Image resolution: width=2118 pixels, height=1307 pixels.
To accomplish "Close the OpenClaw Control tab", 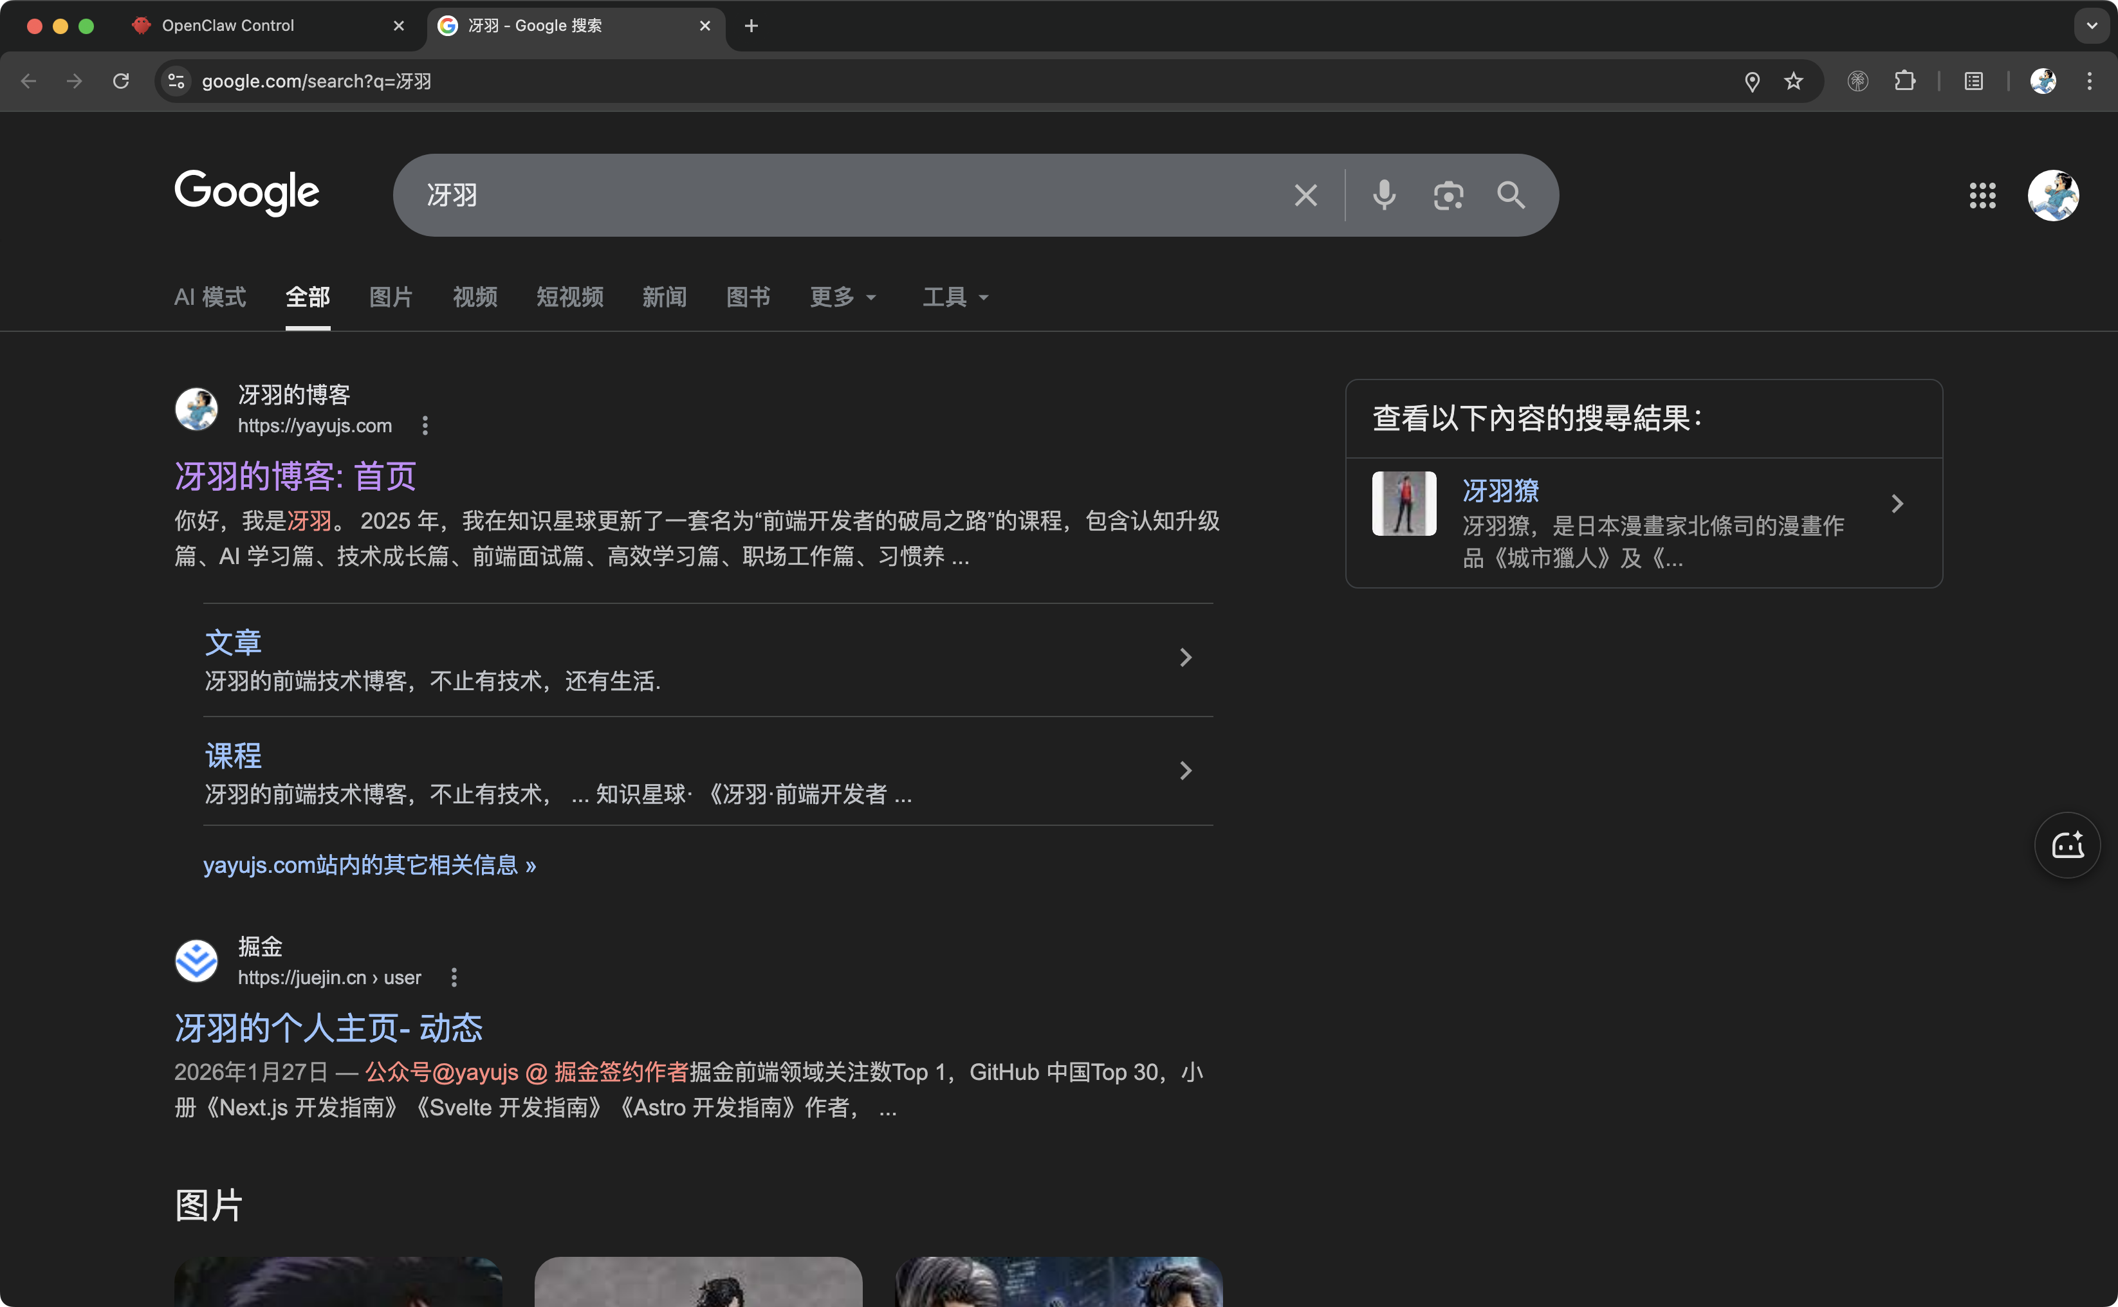I will click(x=398, y=26).
